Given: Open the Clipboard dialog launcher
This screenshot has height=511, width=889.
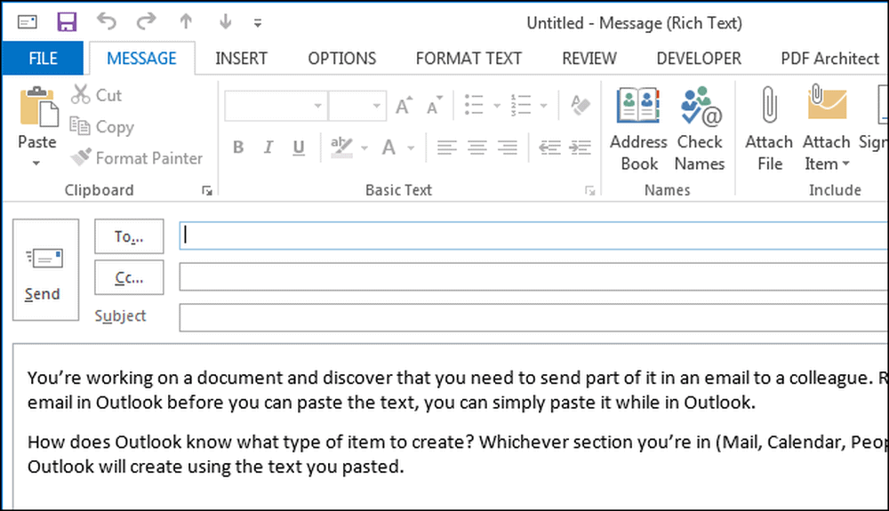Looking at the screenshot, I should point(207,191).
